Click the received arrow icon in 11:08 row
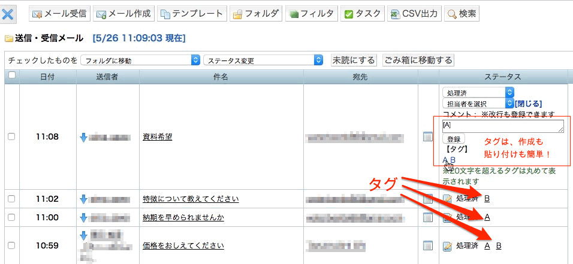Viewport: 573px width, 264px height. click(83, 137)
